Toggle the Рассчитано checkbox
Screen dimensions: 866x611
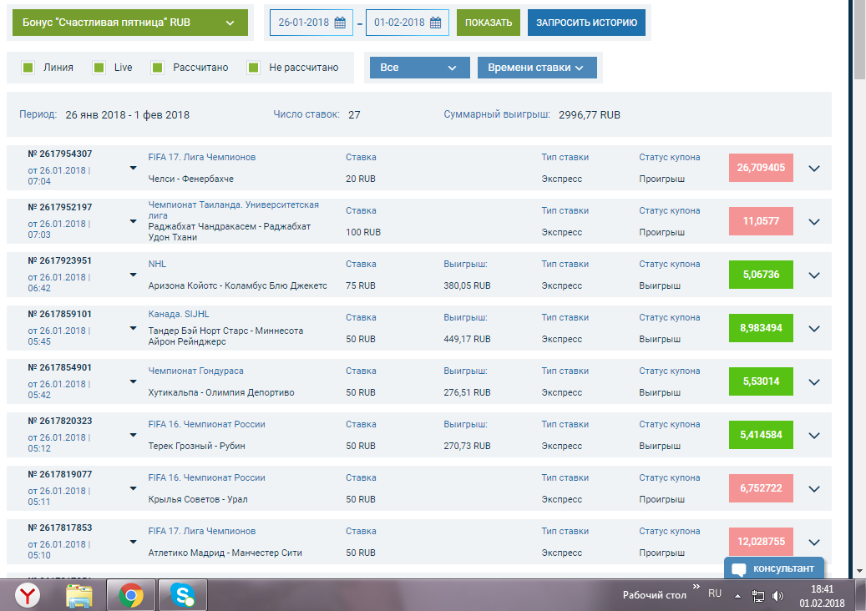pyautogui.click(x=157, y=68)
